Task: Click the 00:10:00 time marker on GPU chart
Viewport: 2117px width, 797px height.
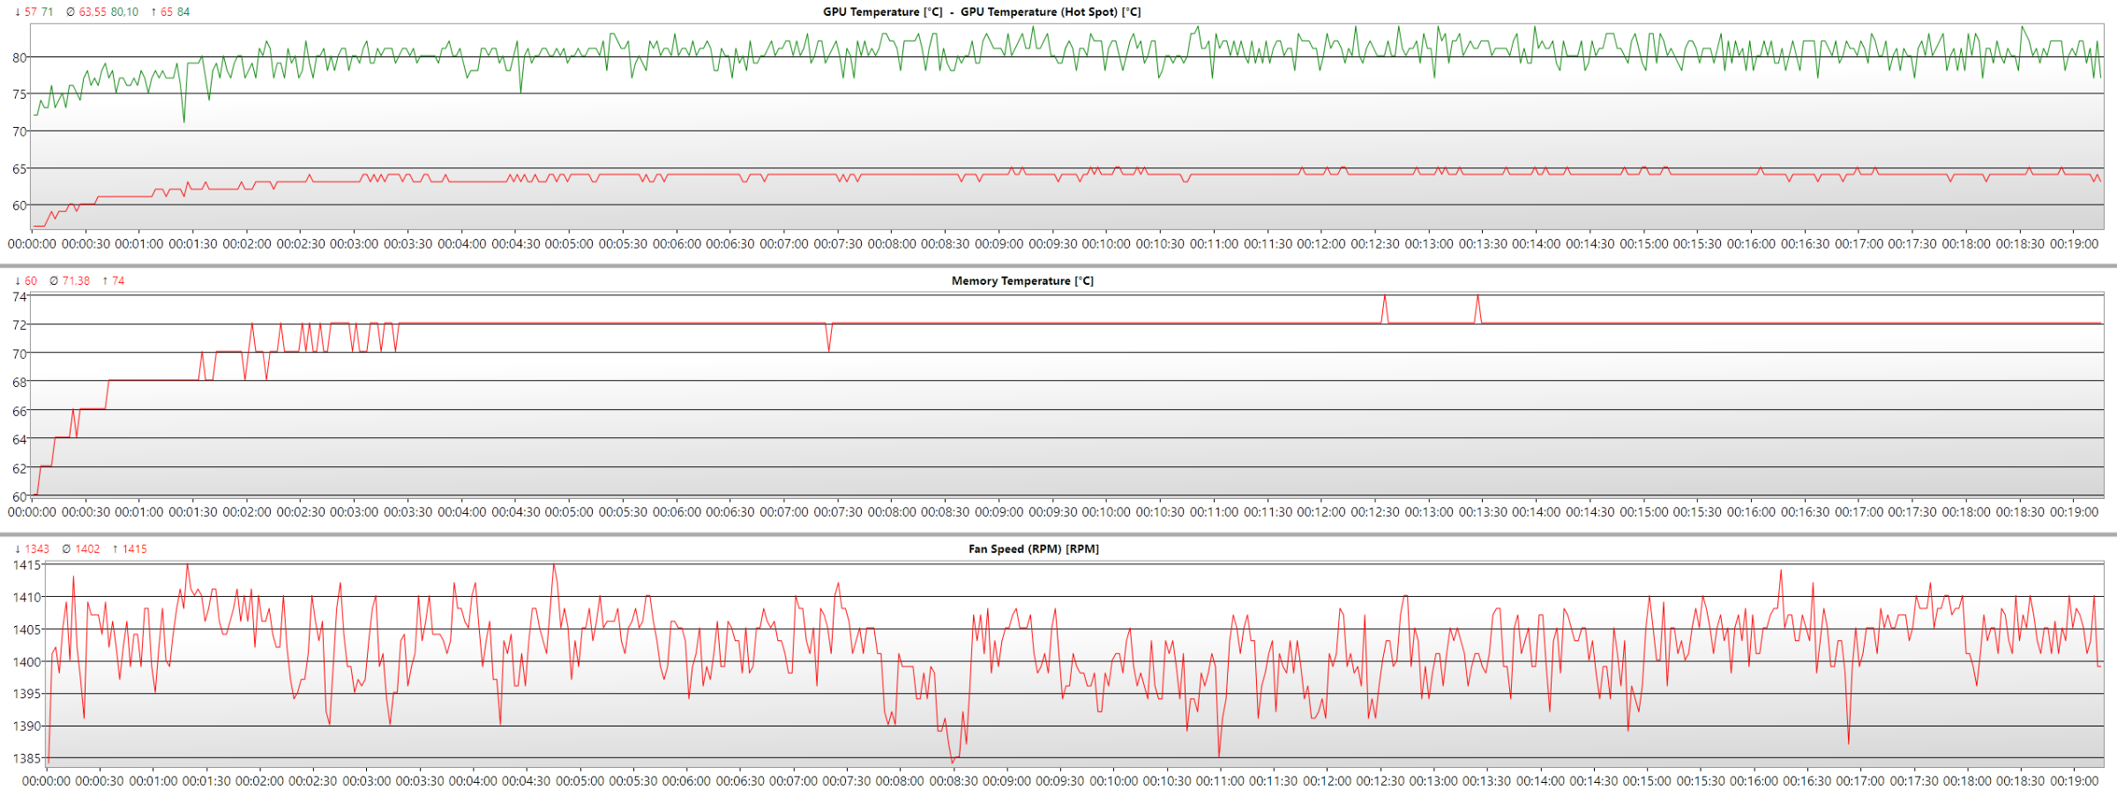Action: (x=1106, y=244)
